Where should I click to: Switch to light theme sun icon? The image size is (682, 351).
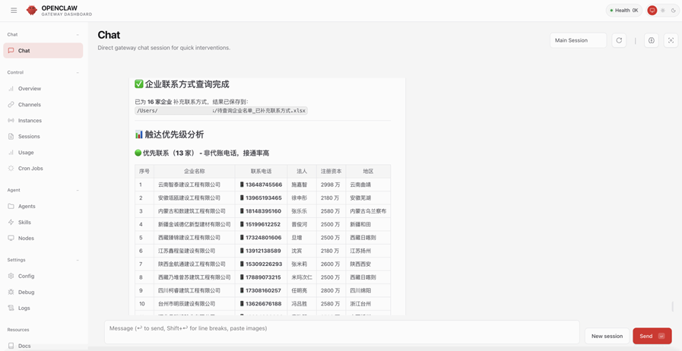pos(663,11)
